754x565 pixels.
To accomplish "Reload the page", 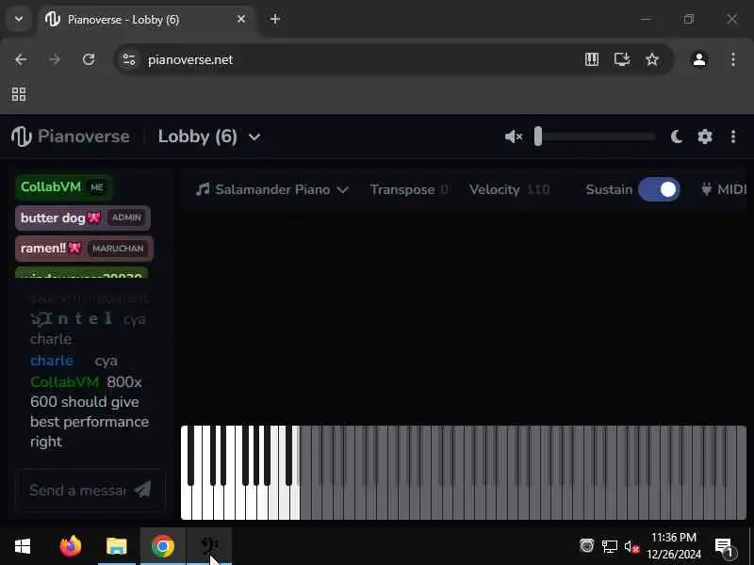I will pyautogui.click(x=89, y=59).
